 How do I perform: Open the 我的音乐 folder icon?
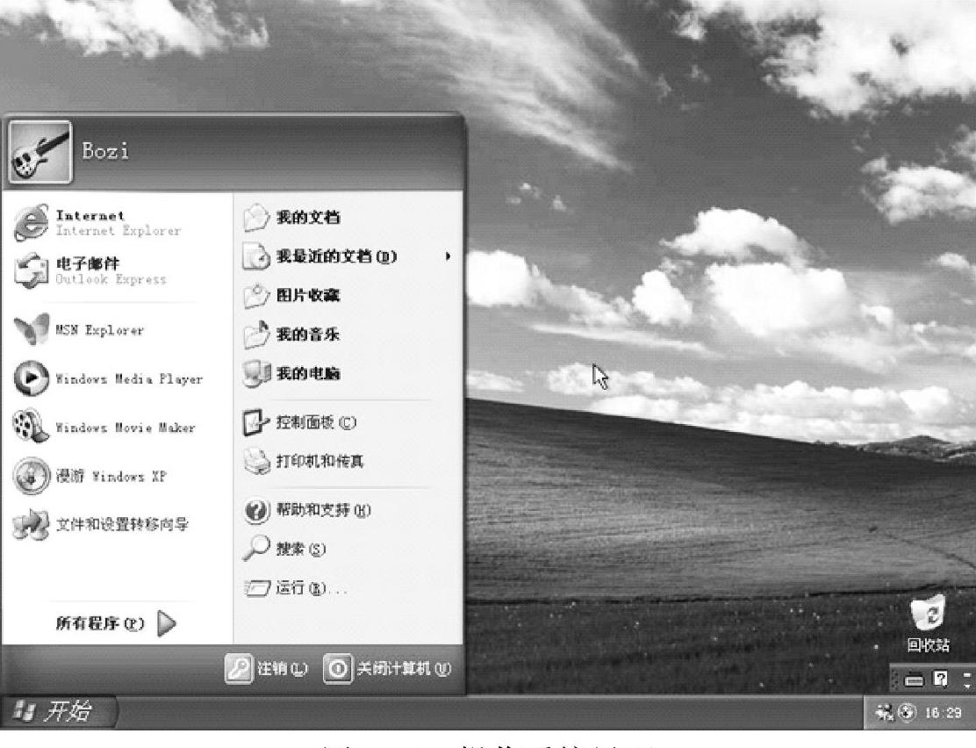(x=255, y=334)
